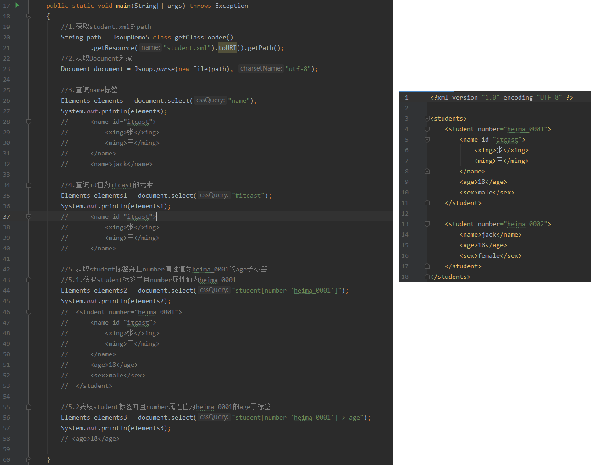The width and height of the screenshot is (598, 476).
Task: Click the parse method call on line 23
Action: pos(166,69)
